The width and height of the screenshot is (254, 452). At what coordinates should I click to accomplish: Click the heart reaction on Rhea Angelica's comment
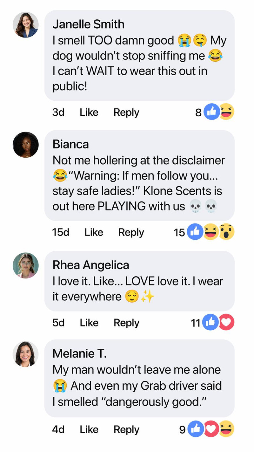tap(226, 322)
